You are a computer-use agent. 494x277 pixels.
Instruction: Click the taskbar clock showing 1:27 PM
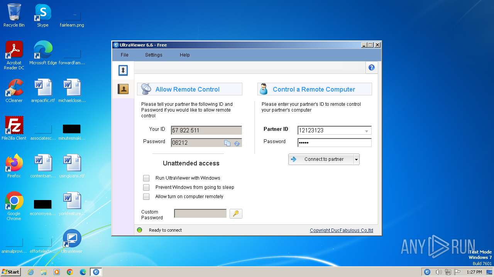click(x=474, y=272)
